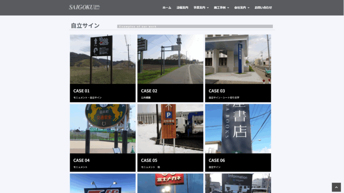Expand the 事業案内 dropdown menu
The width and height of the screenshot is (344, 193).
(x=201, y=8)
